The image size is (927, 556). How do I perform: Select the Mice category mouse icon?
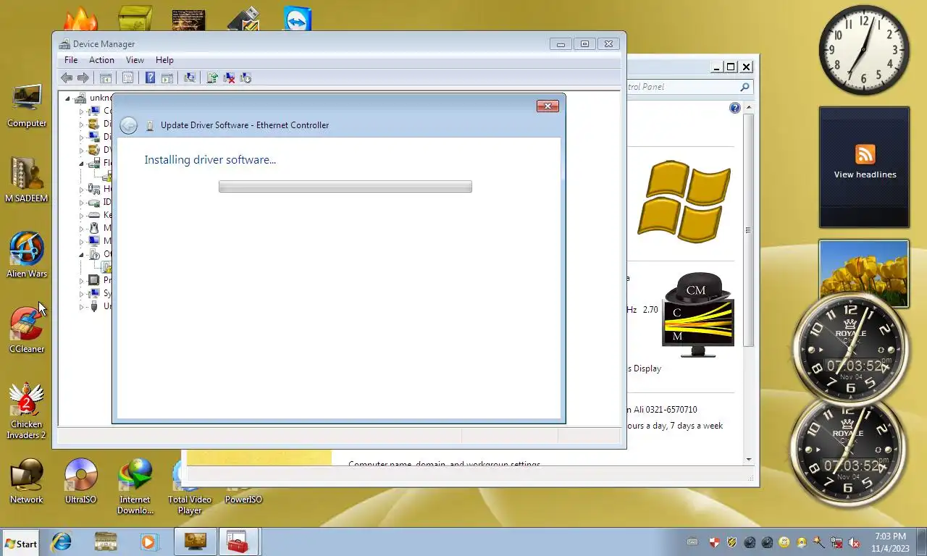94,228
